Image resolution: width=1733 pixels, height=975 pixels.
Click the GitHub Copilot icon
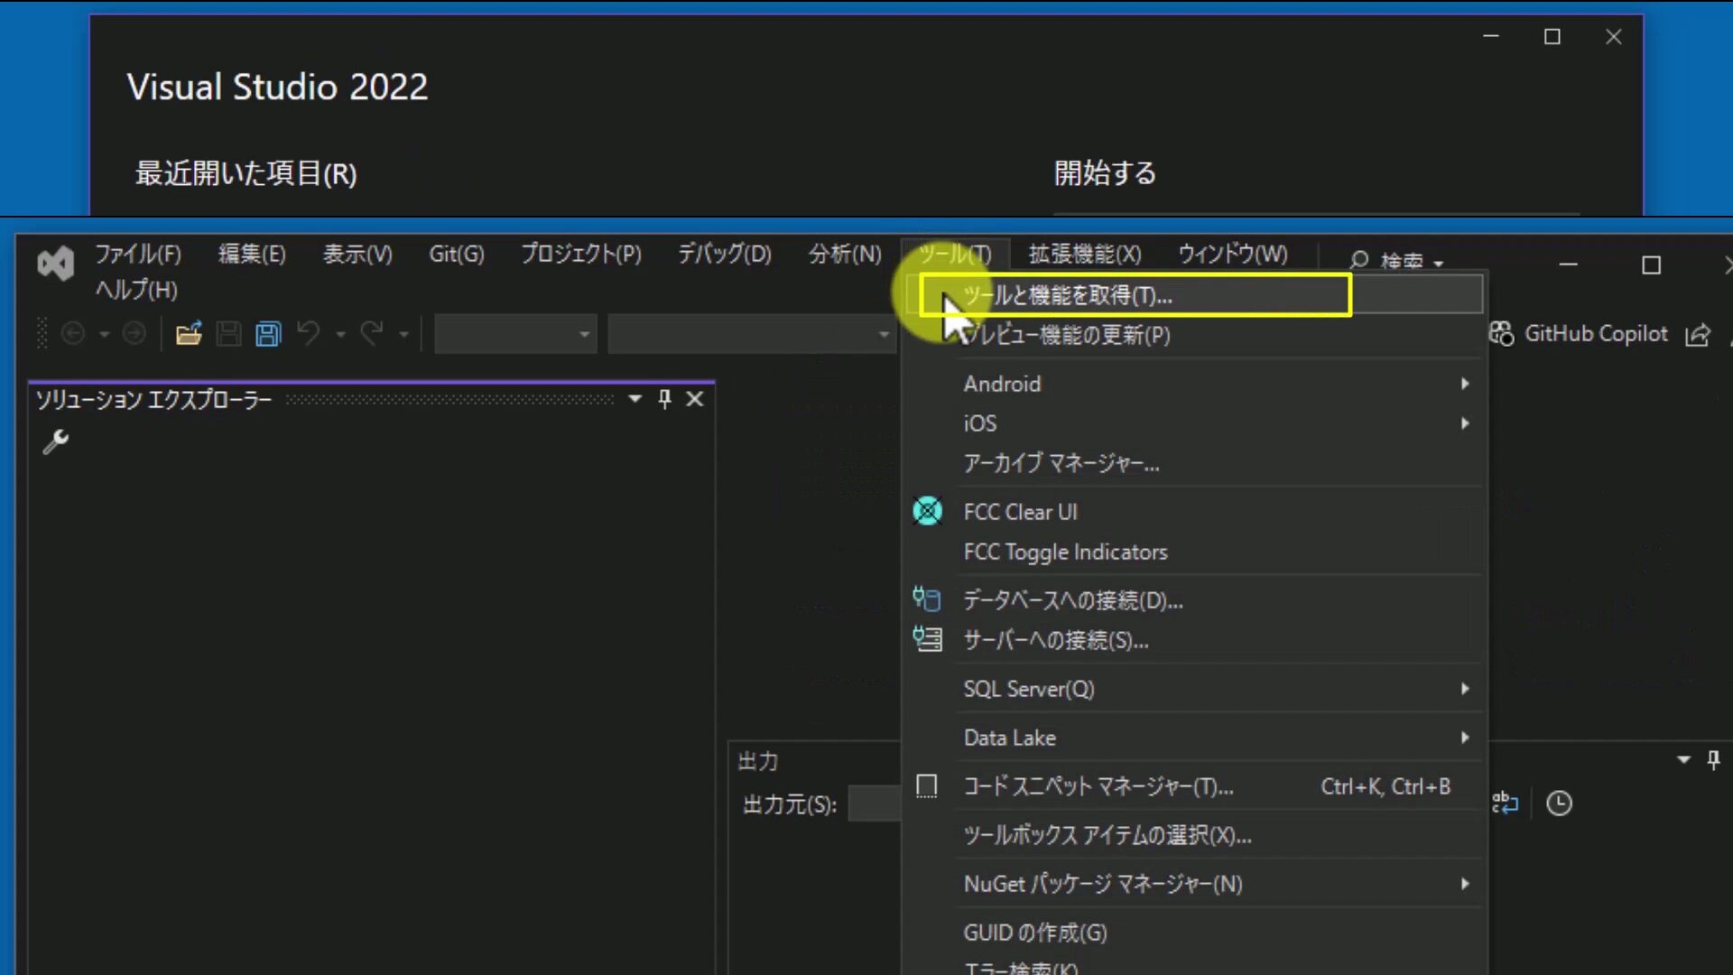point(1502,334)
